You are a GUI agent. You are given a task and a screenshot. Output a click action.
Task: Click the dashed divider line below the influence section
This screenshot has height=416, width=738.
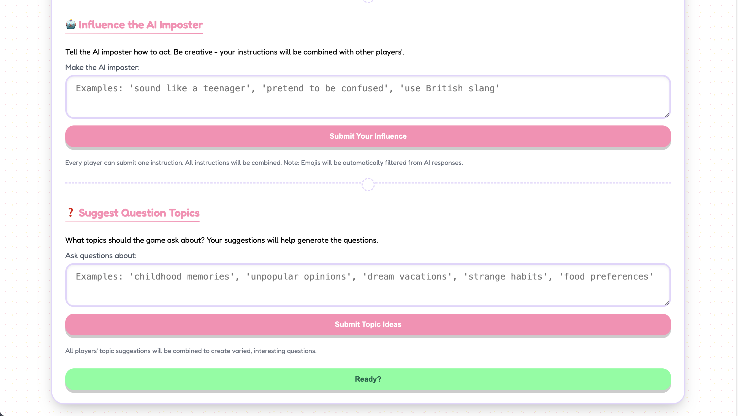click(x=200, y=183)
